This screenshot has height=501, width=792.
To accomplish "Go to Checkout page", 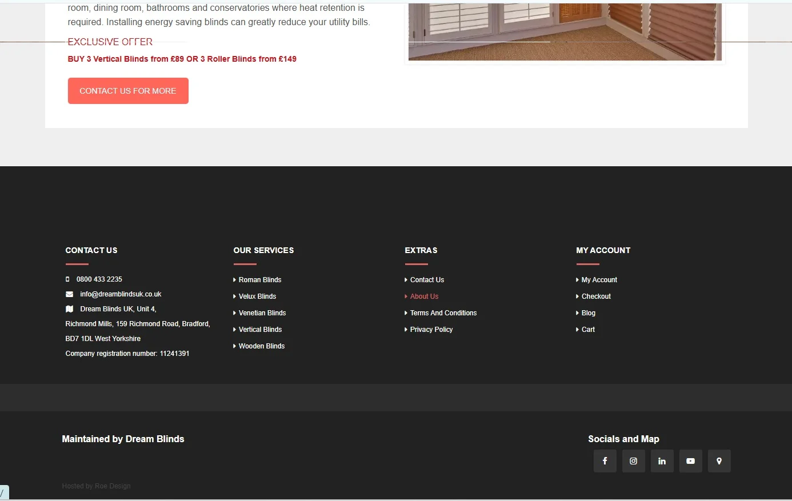I will tap(596, 296).
